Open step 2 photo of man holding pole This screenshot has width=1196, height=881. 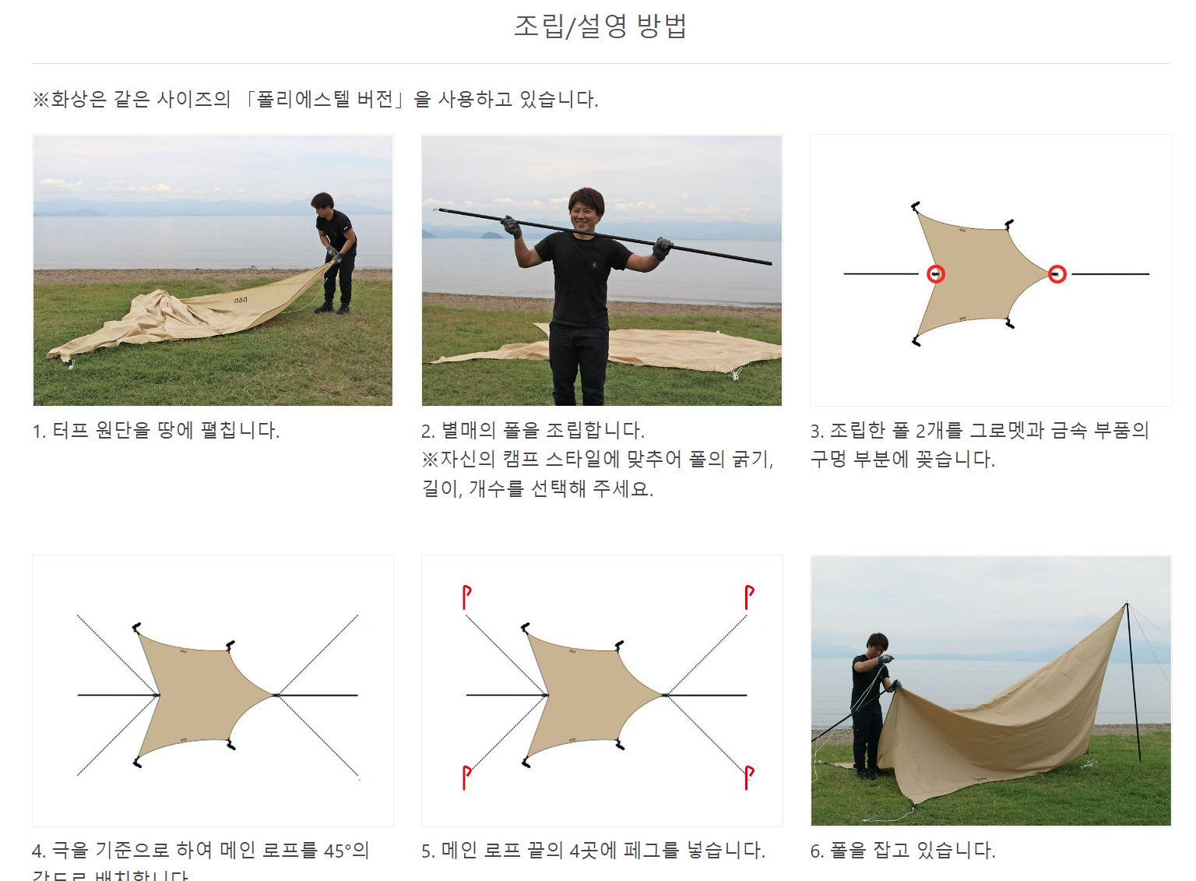coord(601,270)
